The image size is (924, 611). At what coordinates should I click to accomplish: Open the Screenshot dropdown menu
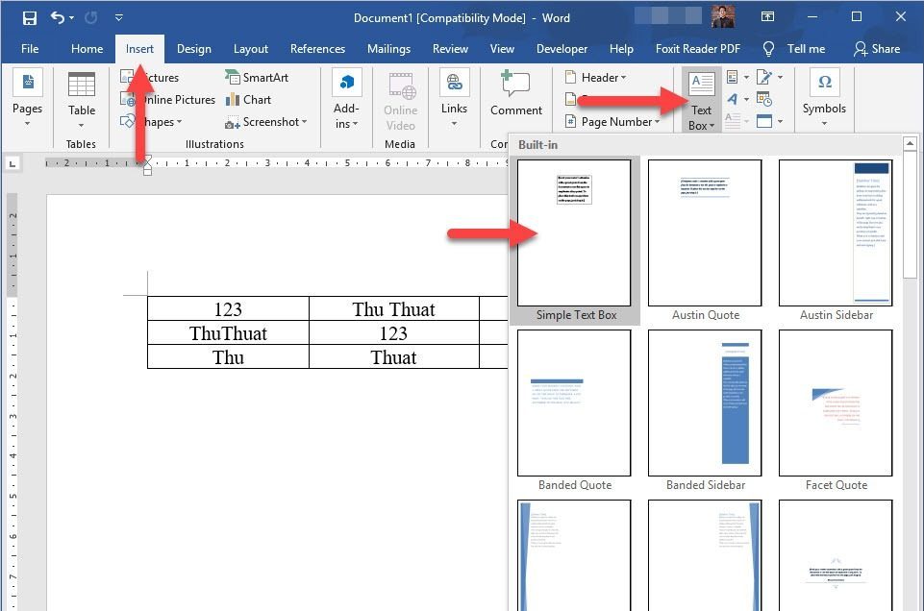point(266,122)
